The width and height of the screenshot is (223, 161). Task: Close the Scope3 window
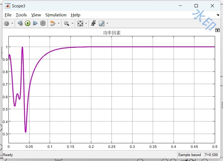pos(212,6)
